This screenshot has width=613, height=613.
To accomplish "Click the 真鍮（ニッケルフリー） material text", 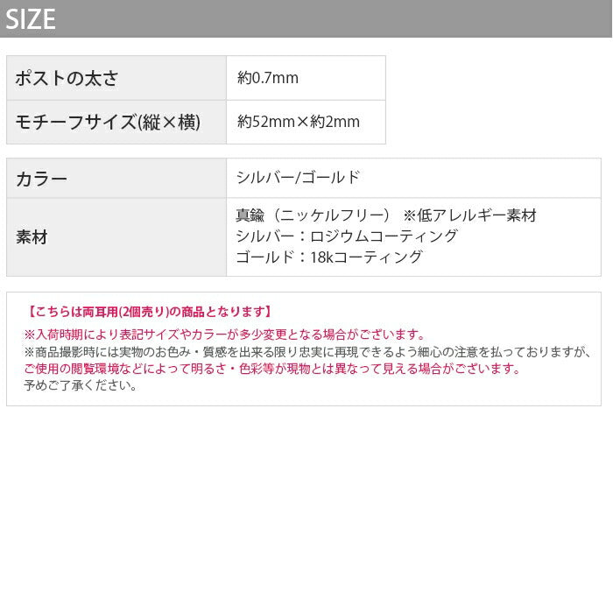I will (313, 215).
